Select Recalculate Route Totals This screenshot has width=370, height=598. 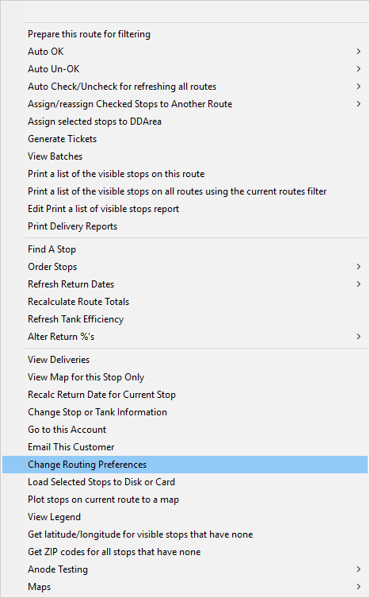[x=185, y=302]
